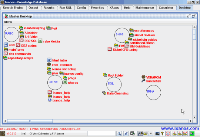Click the status bar search input field
200x137 pixels.
pos(101,133)
